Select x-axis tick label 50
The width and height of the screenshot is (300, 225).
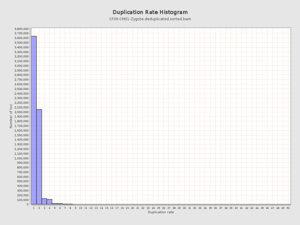pos(288,208)
